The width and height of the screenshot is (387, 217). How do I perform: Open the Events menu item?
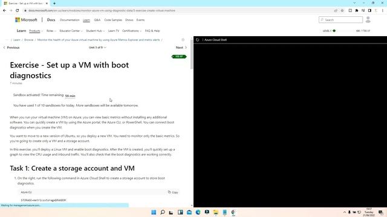140,20
